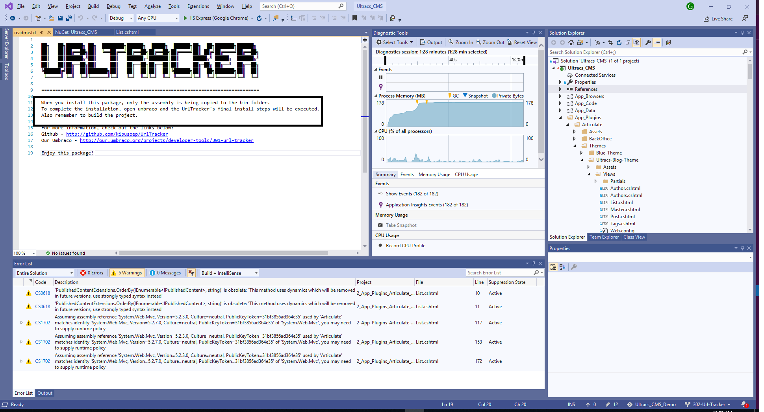764x412 pixels.
Task: Click Collapse All icon in Solution Explorer
Action: click(628, 42)
